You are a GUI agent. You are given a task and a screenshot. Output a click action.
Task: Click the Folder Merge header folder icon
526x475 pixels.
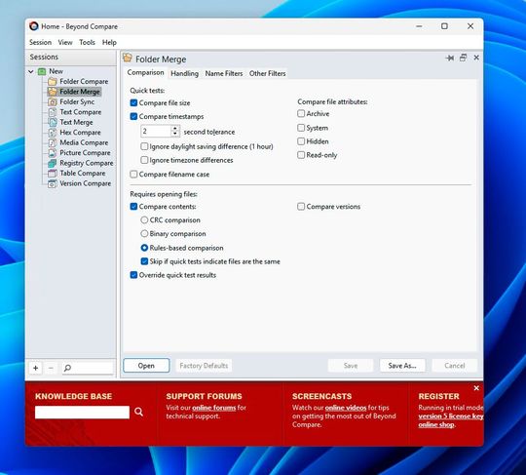click(x=128, y=58)
